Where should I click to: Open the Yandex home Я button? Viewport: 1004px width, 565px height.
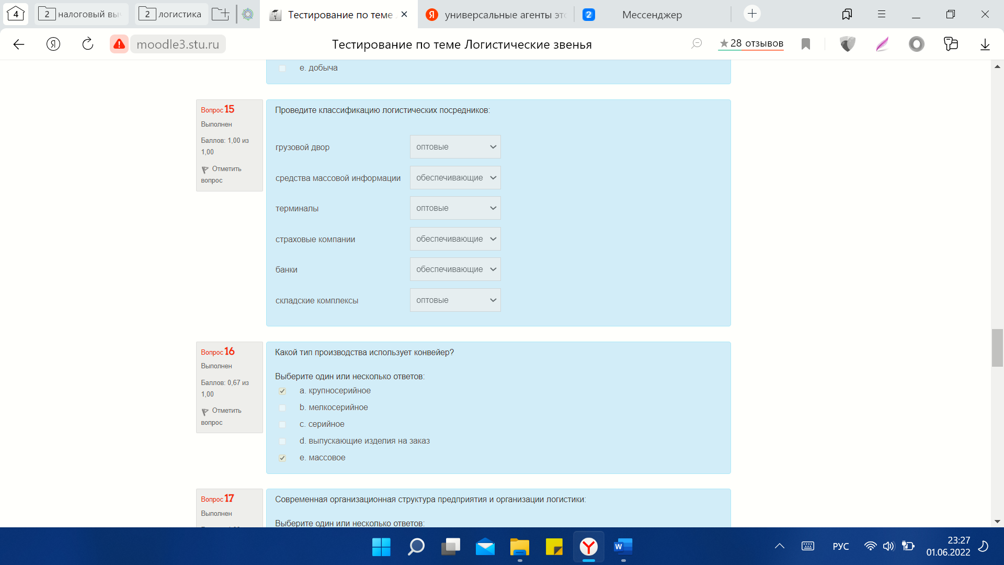click(x=53, y=44)
